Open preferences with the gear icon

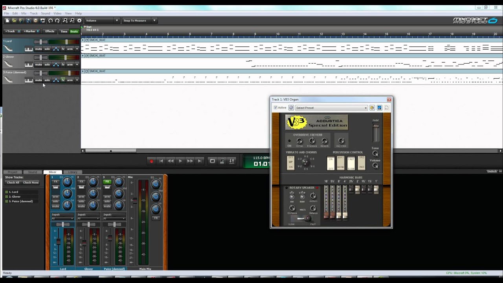(79, 20)
